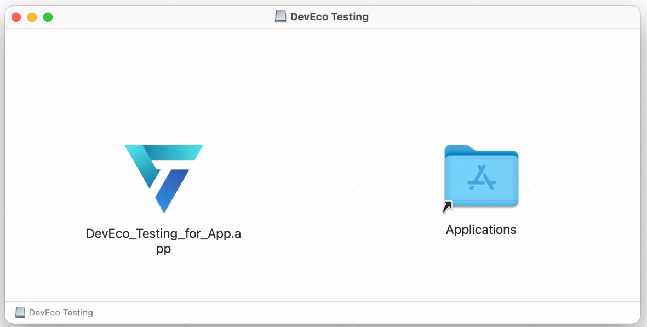Click the empty title bar area right of title
This screenshot has height=327, width=647.
tap(493, 17)
